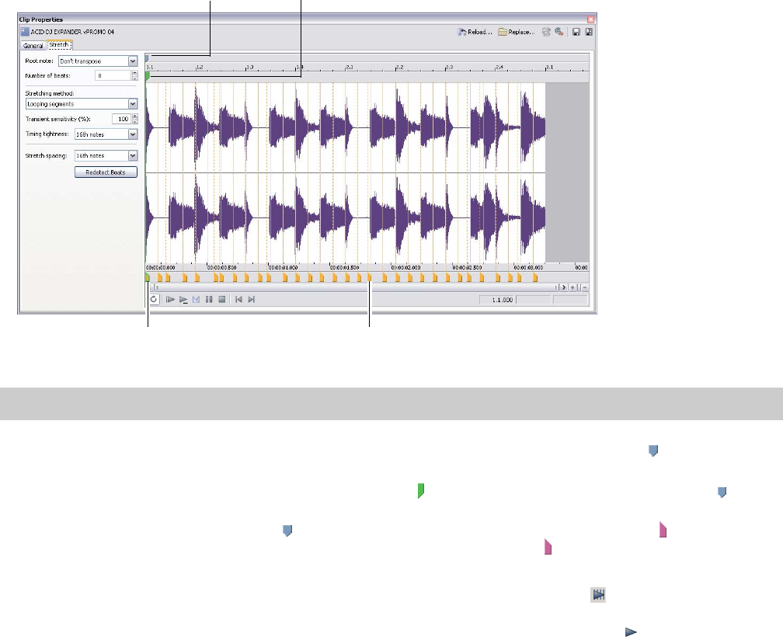Decrease Number of beats with down spinner

pyautogui.click(x=135, y=78)
